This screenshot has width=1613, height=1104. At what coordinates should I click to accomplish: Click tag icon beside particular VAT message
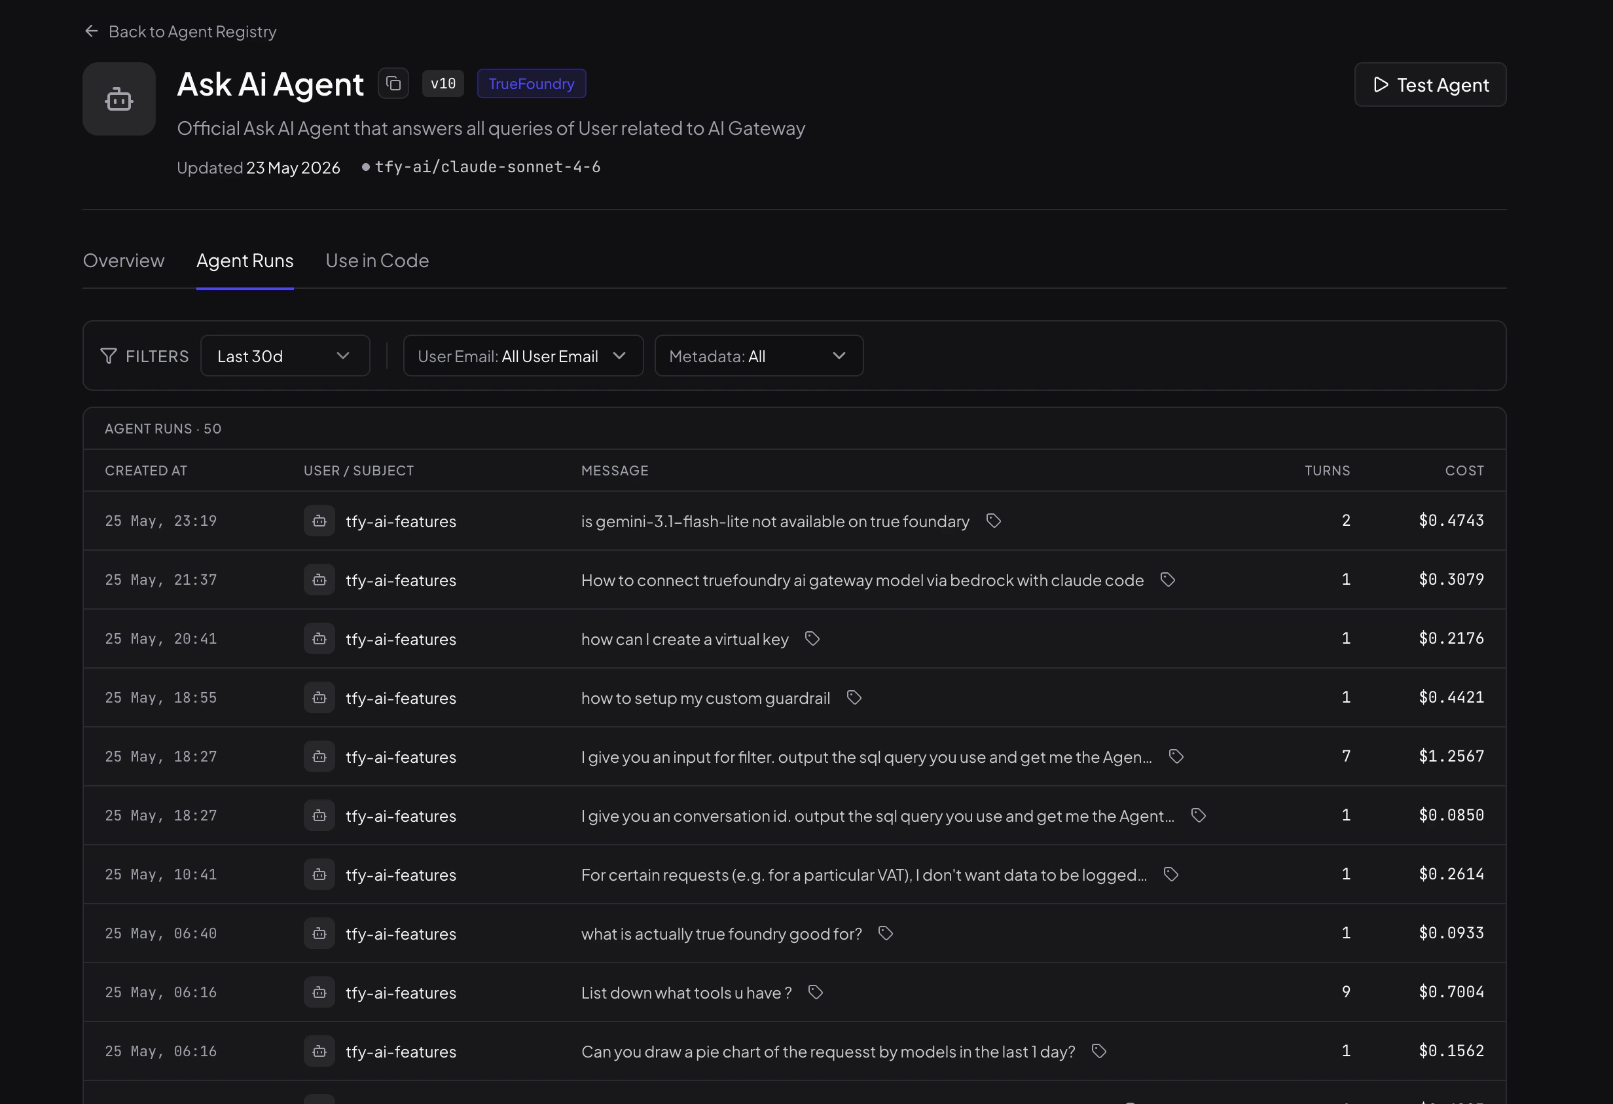coord(1171,875)
